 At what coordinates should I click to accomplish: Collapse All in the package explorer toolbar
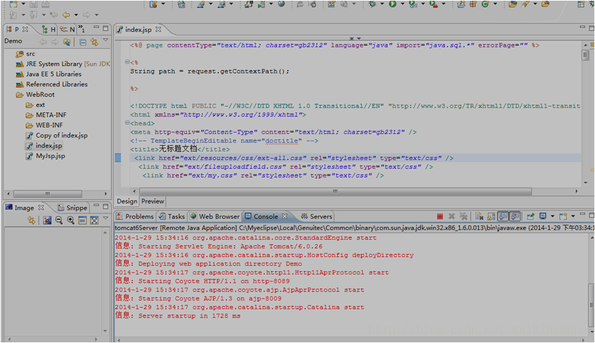coord(82,42)
